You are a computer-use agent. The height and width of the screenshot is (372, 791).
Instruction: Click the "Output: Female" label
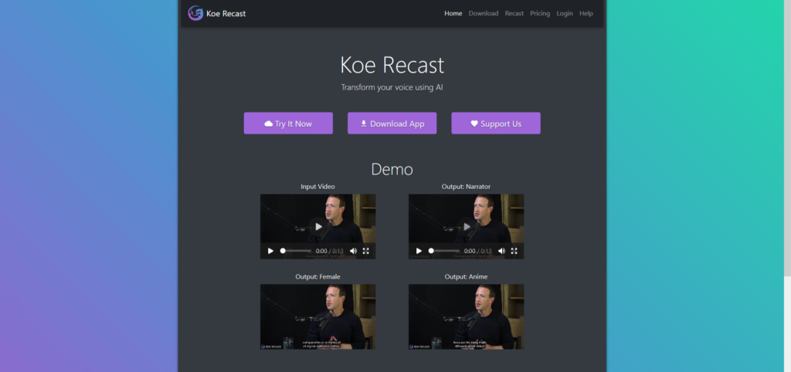[x=317, y=277]
